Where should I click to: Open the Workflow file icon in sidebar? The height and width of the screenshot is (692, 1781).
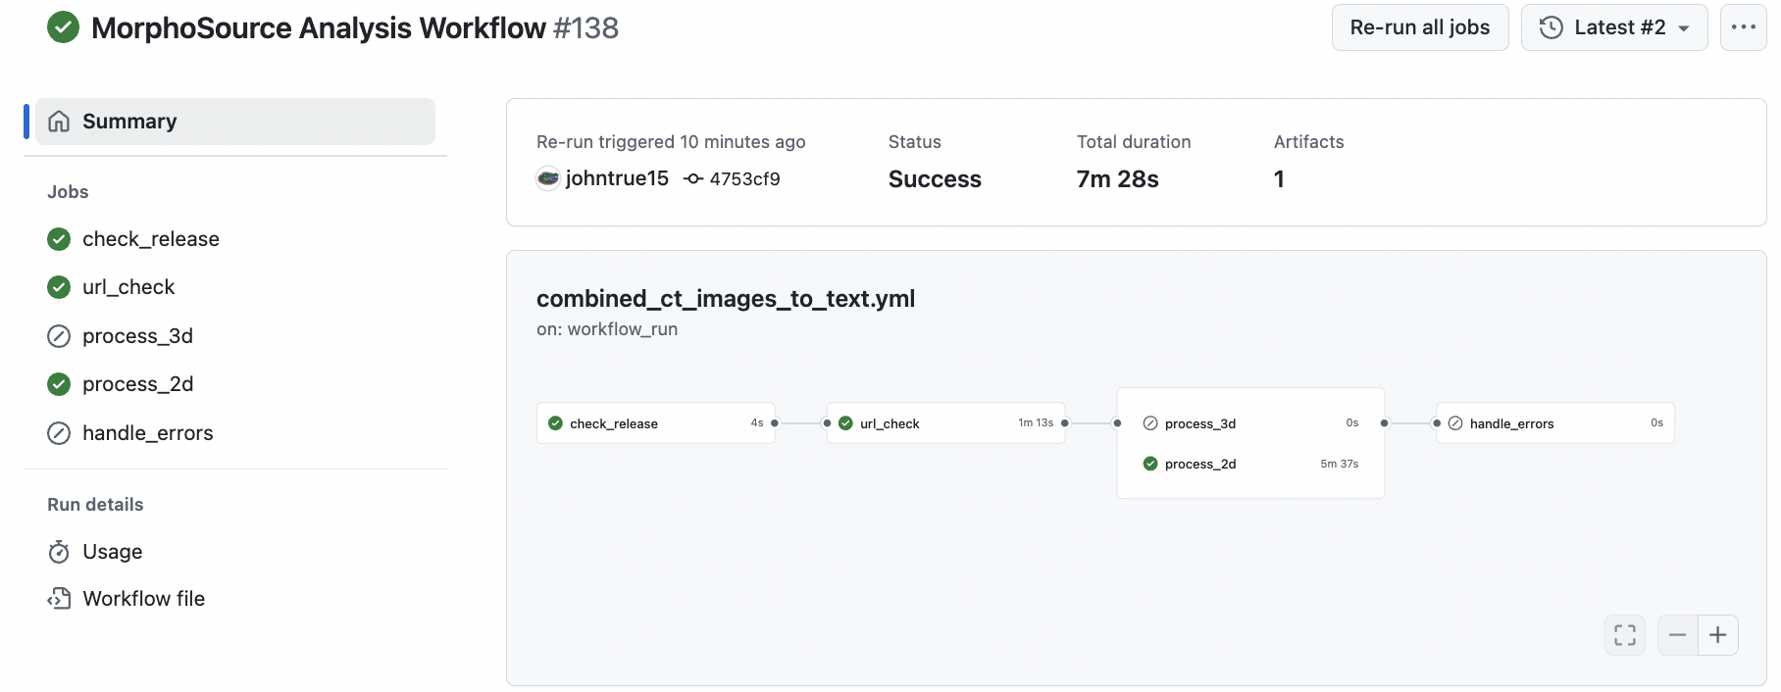pyautogui.click(x=59, y=598)
